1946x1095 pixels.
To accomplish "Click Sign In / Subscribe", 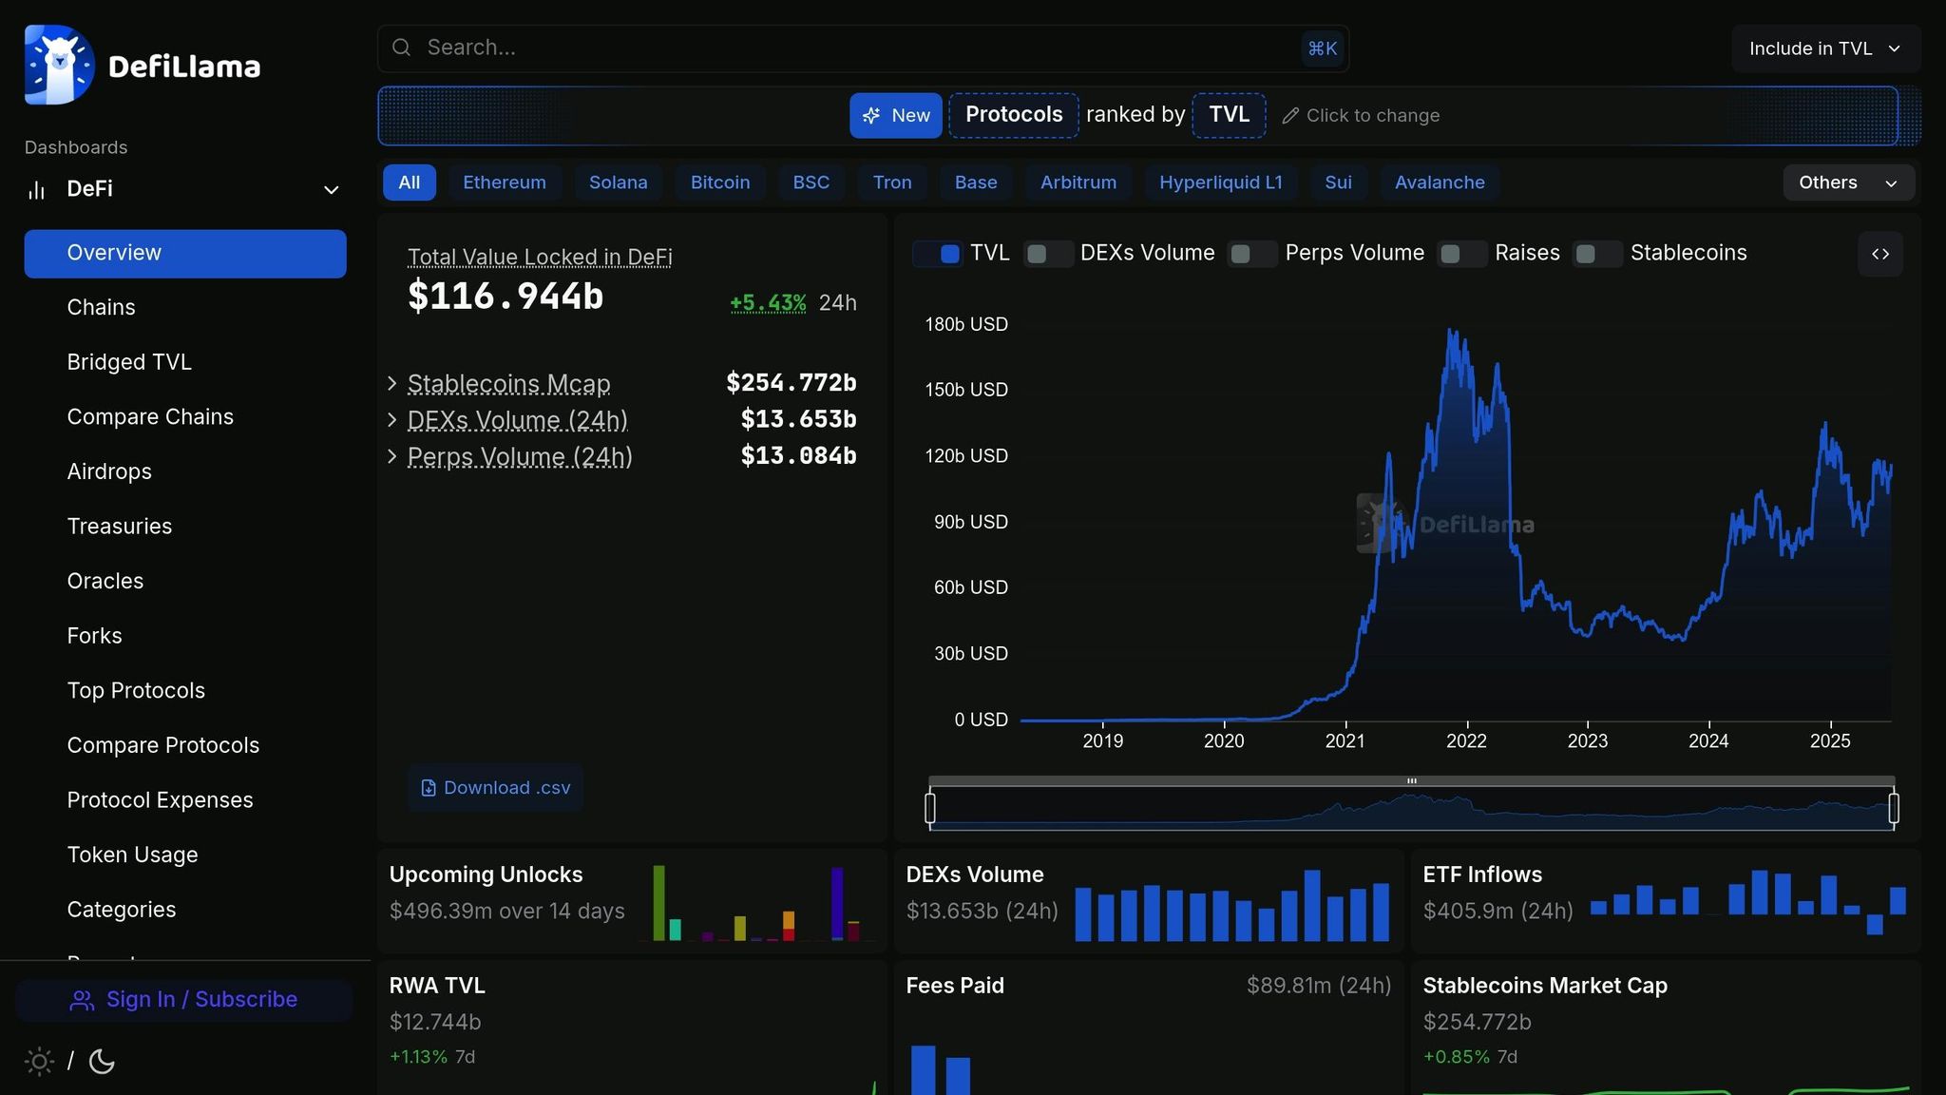I will 184,1000.
